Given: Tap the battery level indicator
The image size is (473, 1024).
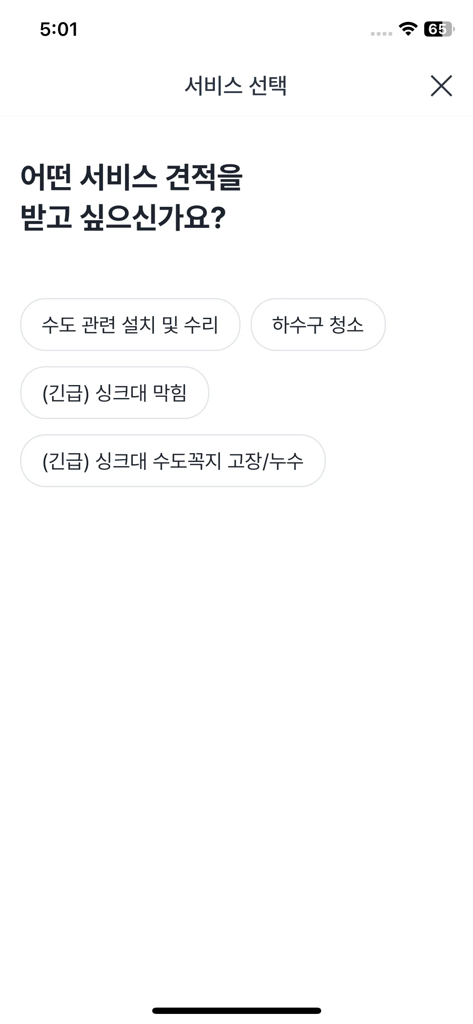Looking at the screenshot, I should [x=439, y=29].
